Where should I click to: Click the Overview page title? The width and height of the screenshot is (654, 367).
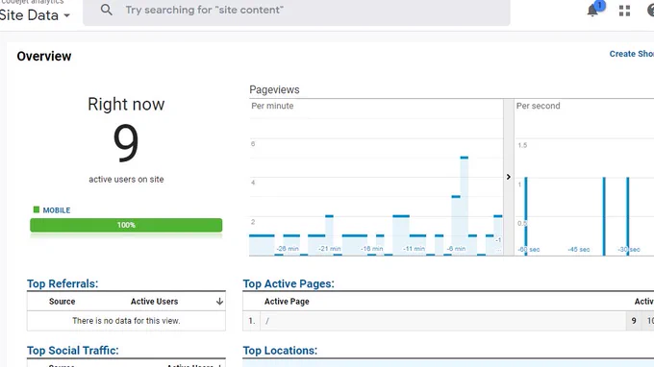[44, 57]
